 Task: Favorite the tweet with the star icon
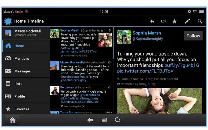pos(175,21)
